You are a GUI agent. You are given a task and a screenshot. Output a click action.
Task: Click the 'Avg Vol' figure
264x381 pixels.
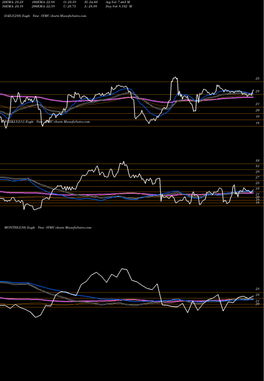pos(118,2)
